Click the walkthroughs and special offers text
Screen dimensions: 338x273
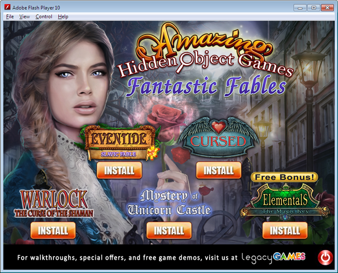[127, 258]
